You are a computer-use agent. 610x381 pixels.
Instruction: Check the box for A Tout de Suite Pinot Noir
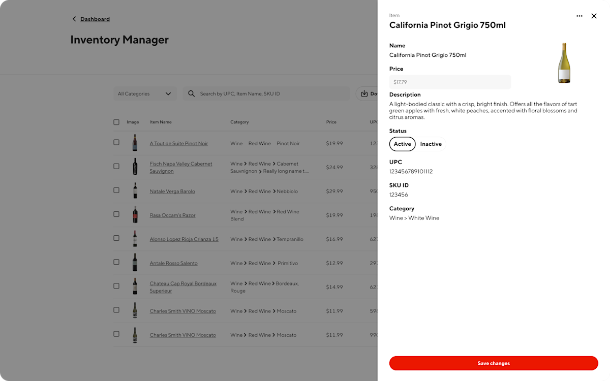point(116,143)
